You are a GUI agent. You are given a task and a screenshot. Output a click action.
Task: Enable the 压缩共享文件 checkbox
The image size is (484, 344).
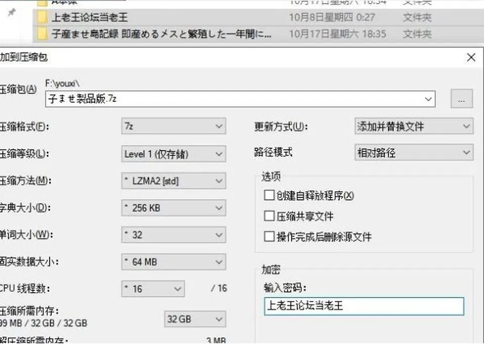269,216
